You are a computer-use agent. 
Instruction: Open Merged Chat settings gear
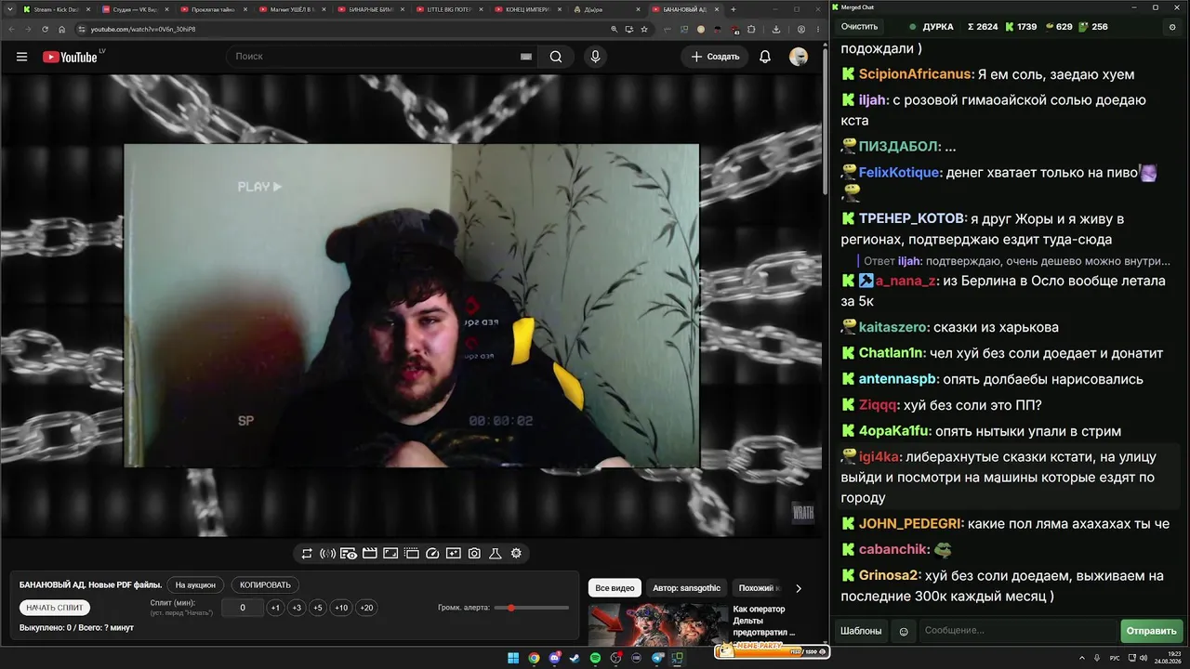tap(1172, 27)
